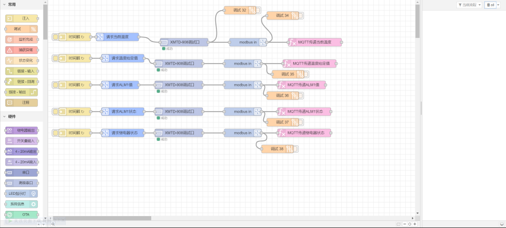Screen dimensions: 506x228
Task: Zoom in on the flow canvas
Action: (415, 224)
